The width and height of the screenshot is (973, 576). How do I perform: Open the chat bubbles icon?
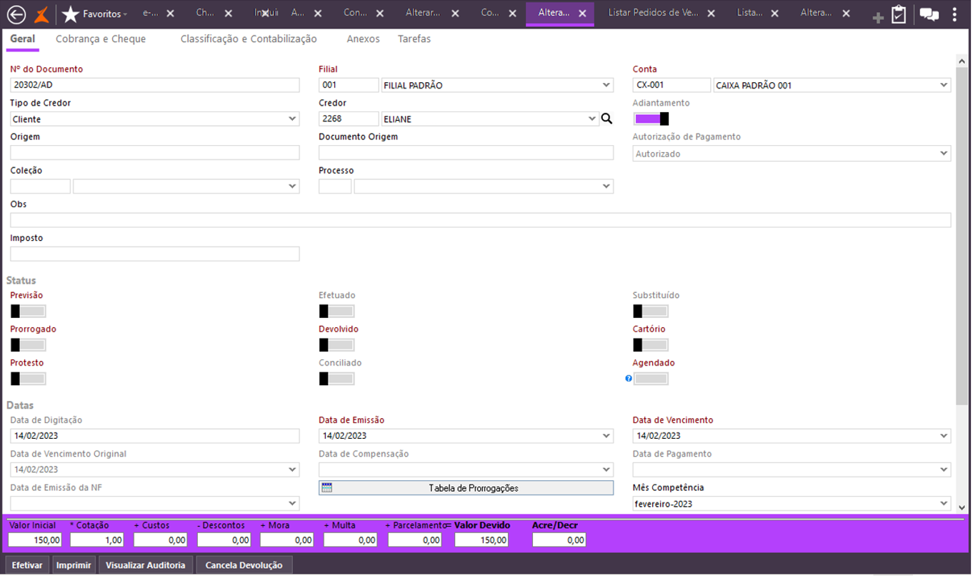[929, 14]
